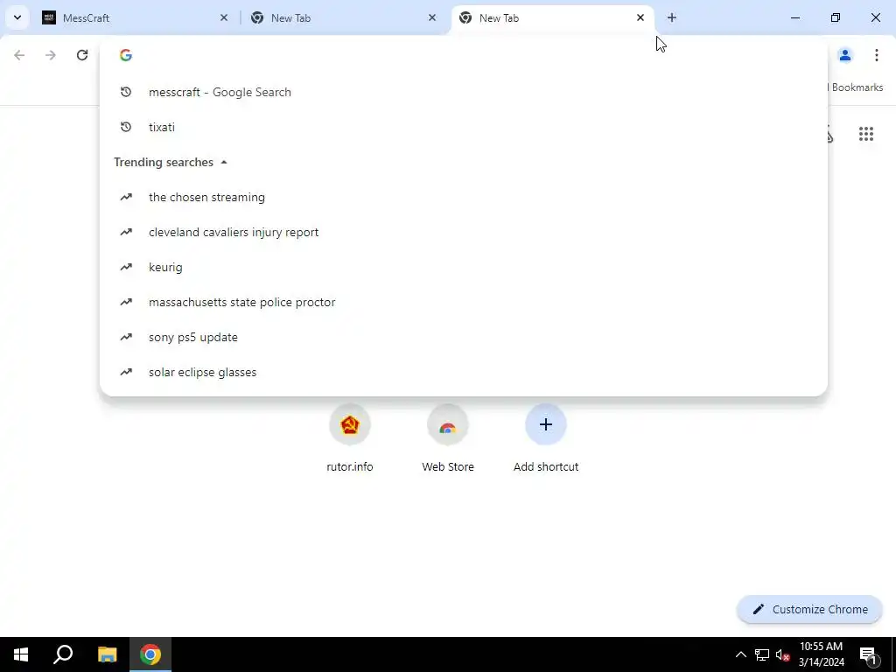This screenshot has width=896, height=672.
Task: Select 'sony ps5 update' trending search
Action: click(464, 337)
